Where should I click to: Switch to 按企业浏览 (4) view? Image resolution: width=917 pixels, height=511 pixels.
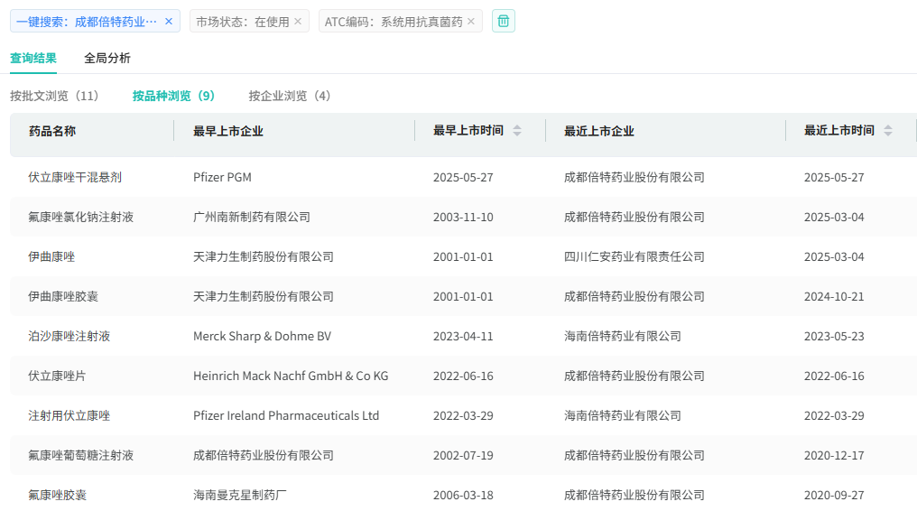click(x=290, y=96)
